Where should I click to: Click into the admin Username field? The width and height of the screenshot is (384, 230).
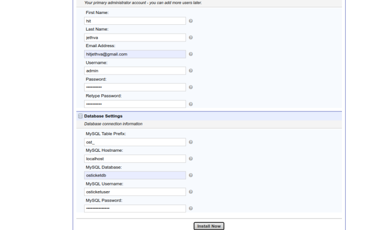pos(135,71)
